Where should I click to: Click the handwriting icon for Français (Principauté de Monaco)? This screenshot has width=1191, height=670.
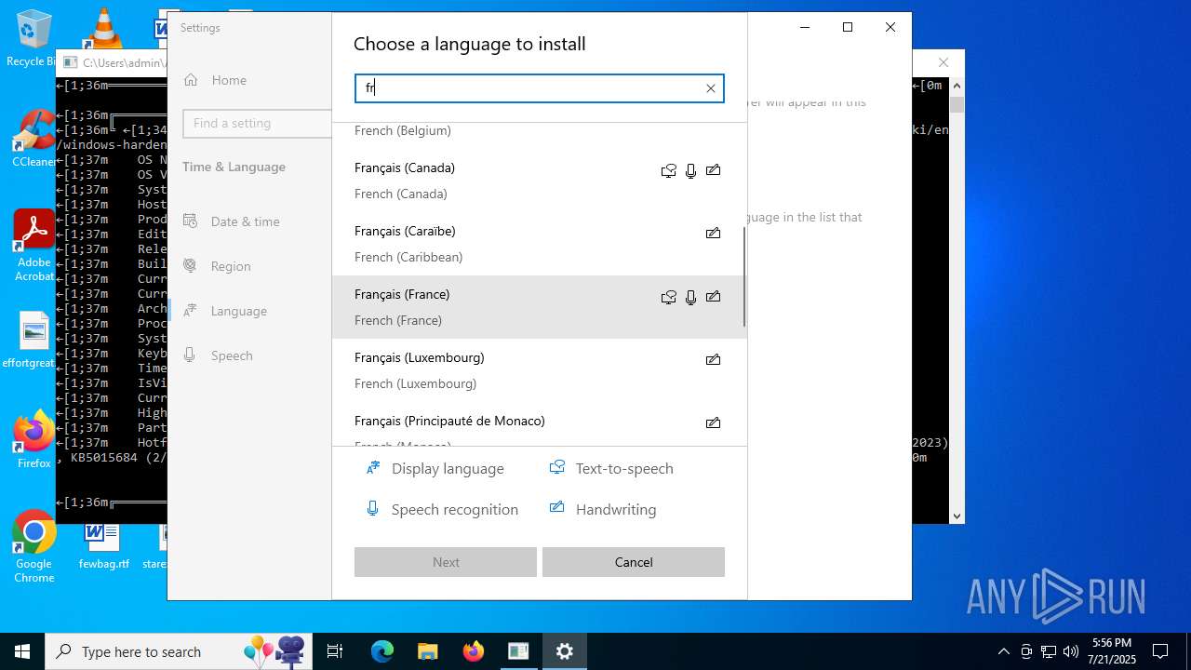[x=713, y=423]
